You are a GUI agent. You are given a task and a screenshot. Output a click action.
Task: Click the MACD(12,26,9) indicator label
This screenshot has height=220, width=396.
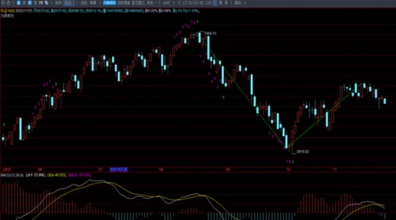12,175
